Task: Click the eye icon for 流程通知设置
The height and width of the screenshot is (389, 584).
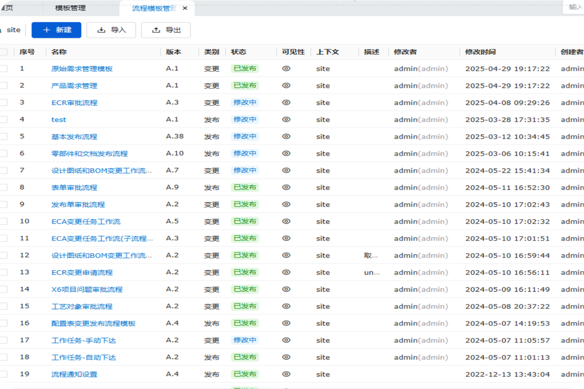Action: click(x=286, y=374)
